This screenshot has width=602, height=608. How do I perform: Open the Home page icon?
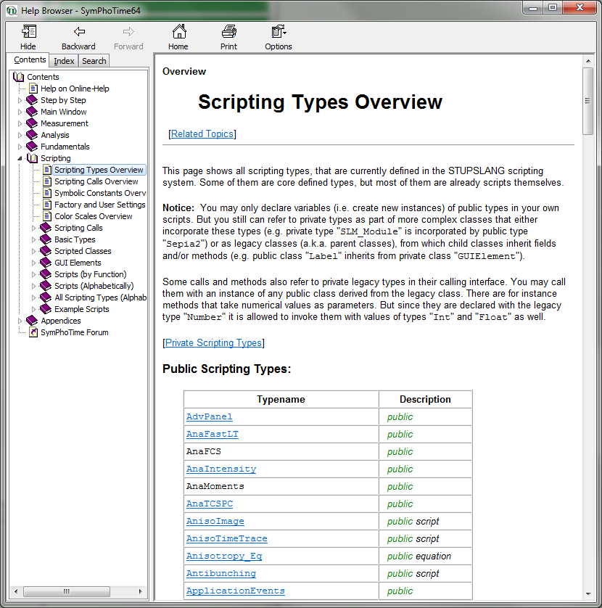178,33
